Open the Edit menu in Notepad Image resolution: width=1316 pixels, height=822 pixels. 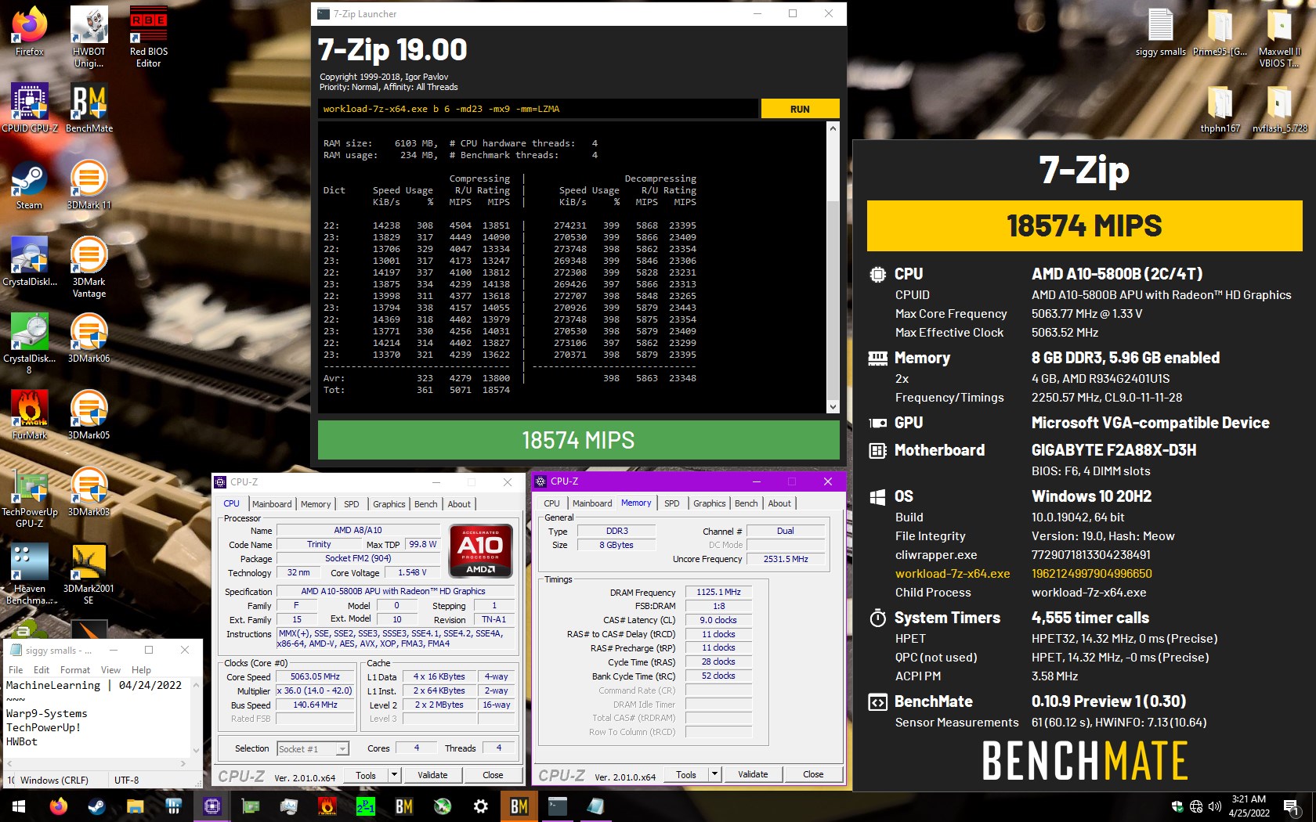(x=42, y=670)
